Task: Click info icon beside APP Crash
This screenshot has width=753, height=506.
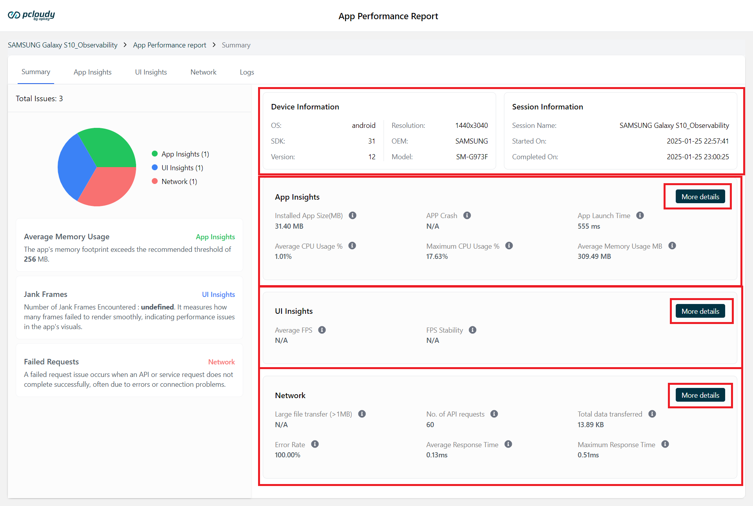Action: pyautogui.click(x=467, y=215)
